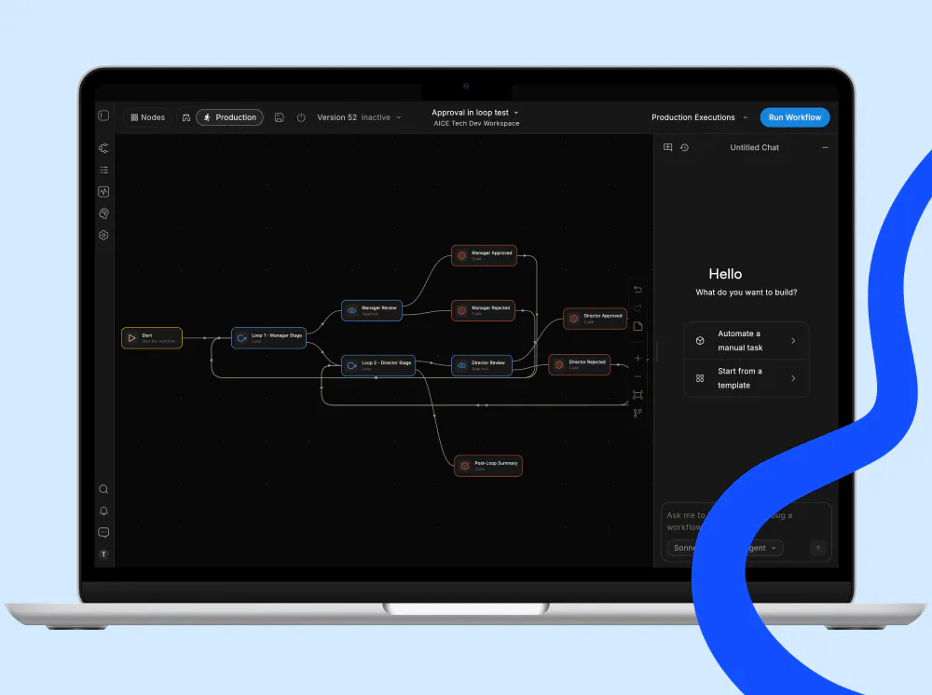932x695 pixels.
Task: Click the chat prompt input field
Action: pyautogui.click(x=746, y=521)
